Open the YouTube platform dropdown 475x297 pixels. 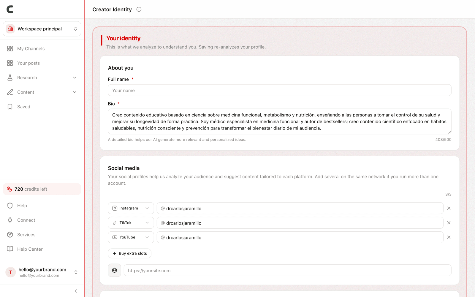131,237
